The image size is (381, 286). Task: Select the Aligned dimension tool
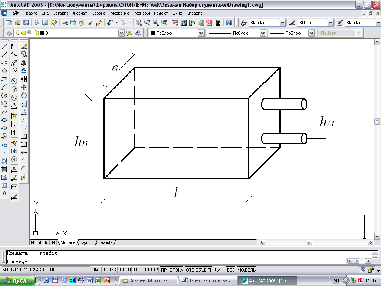[x=14, y=54]
